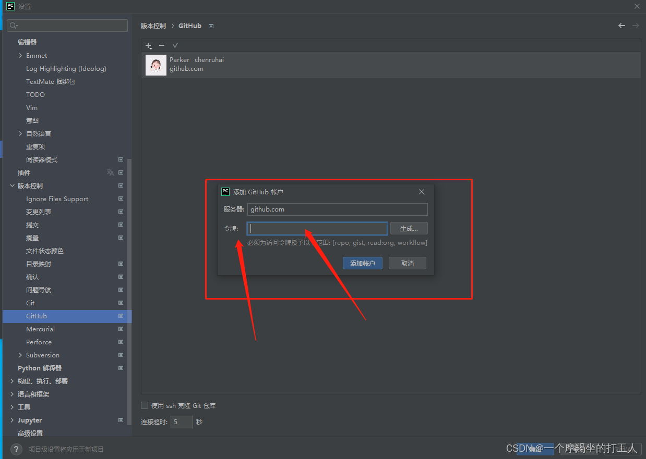Expand the 工具 tree node
The height and width of the screenshot is (459, 646).
[12, 407]
